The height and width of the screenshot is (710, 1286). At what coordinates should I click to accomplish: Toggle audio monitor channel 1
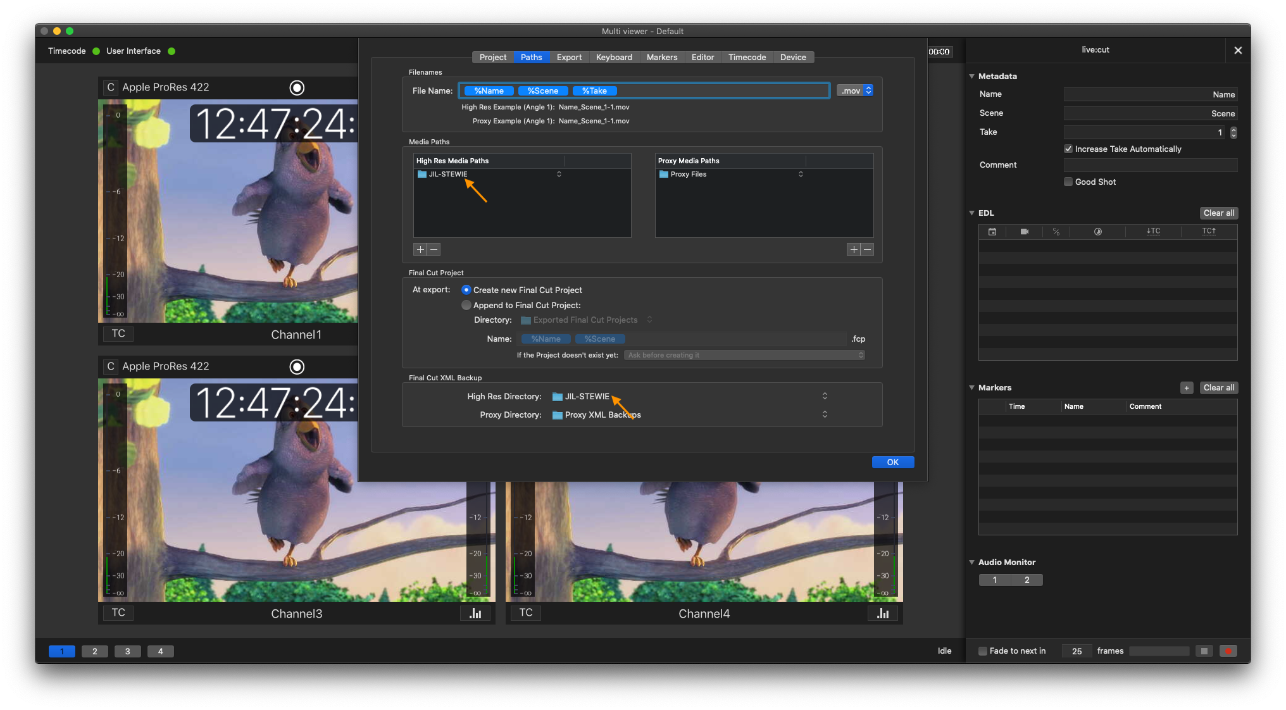tap(995, 580)
